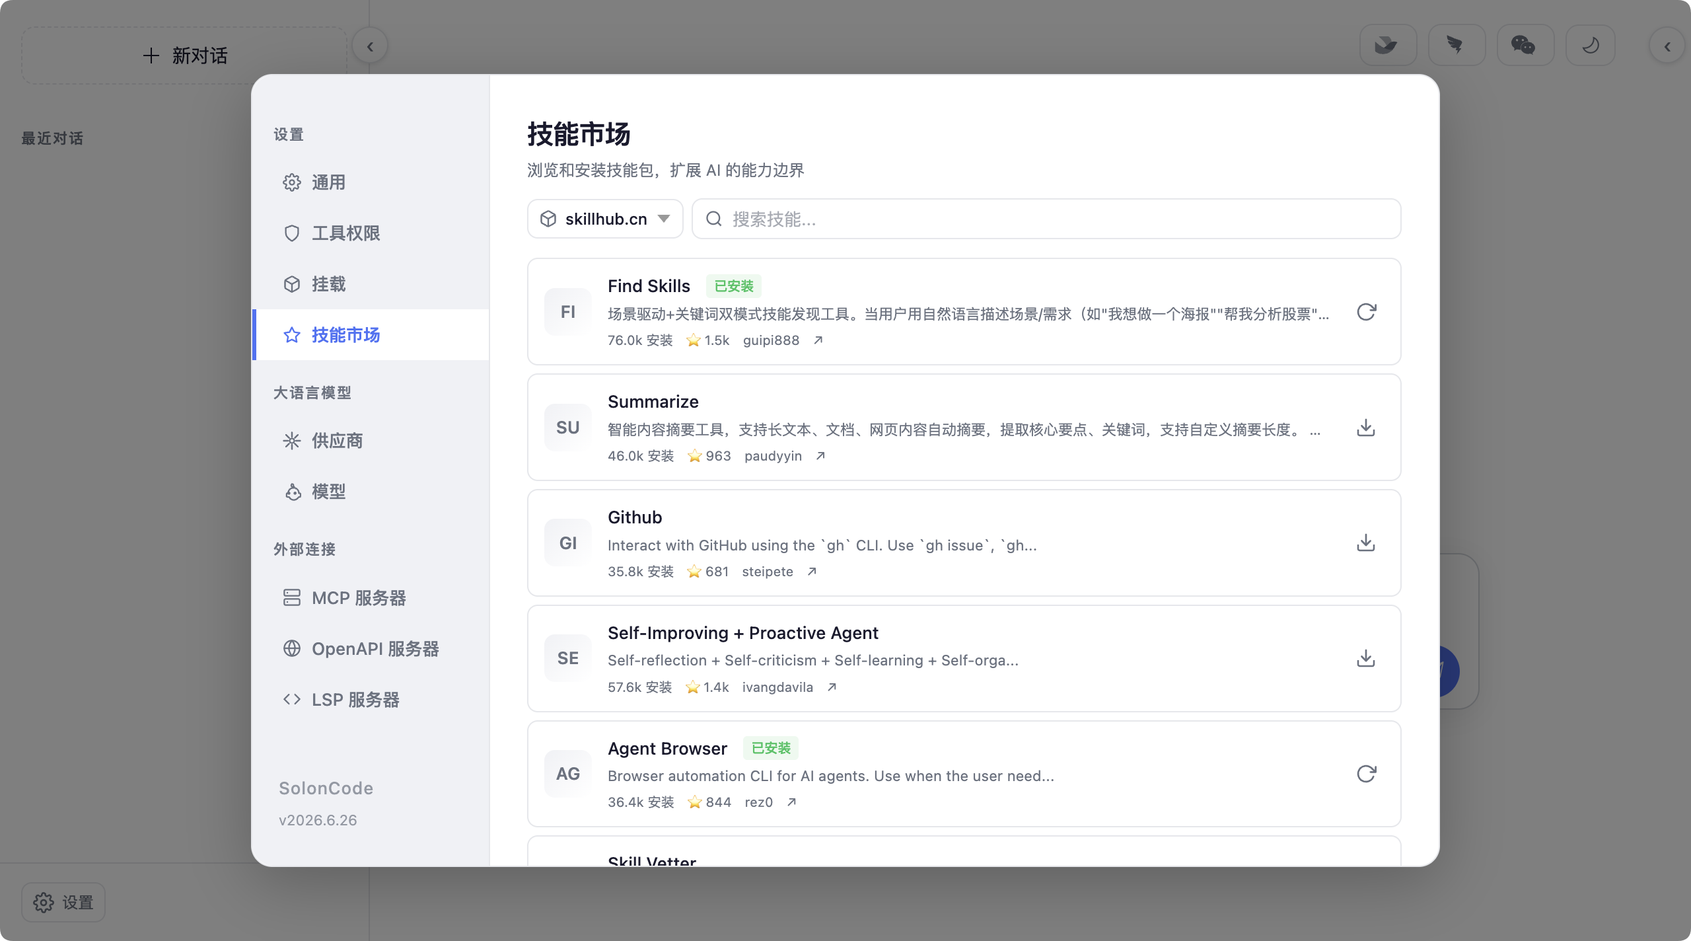The image size is (1691, 941).
Task: Open the OpenAPI 服务器 tab
Action: point(371,649)
